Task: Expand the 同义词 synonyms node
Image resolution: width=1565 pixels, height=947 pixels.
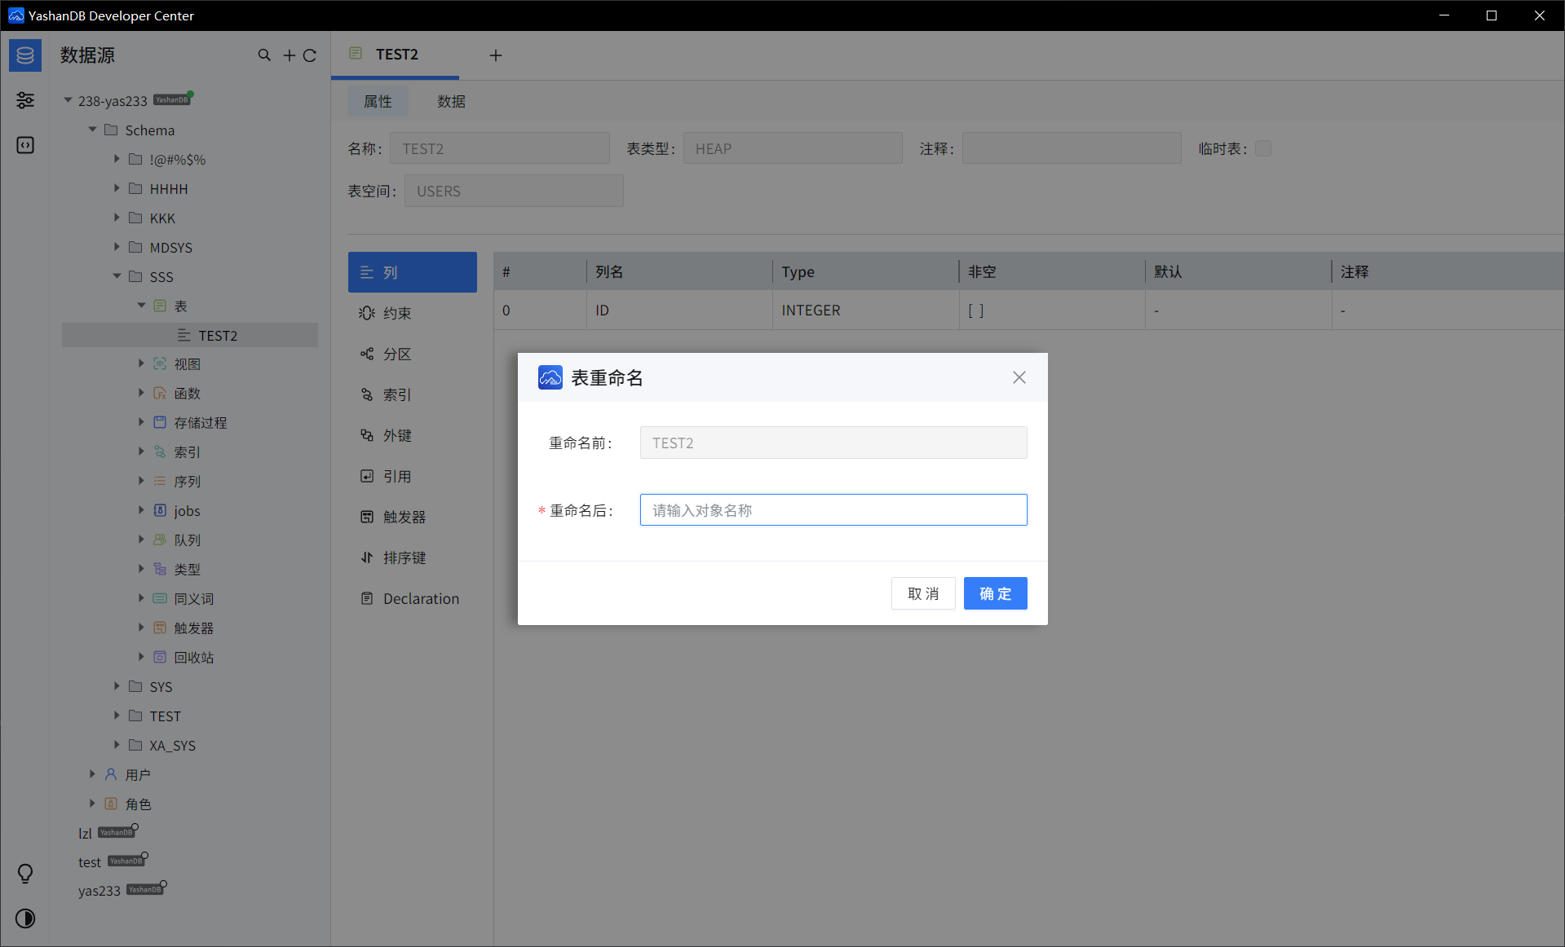Action: point(142,598)
